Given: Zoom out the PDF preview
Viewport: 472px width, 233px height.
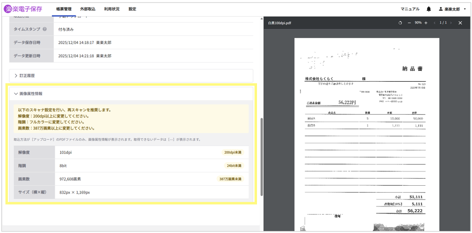Looking at the screenshot, I should tap(409, 23).
